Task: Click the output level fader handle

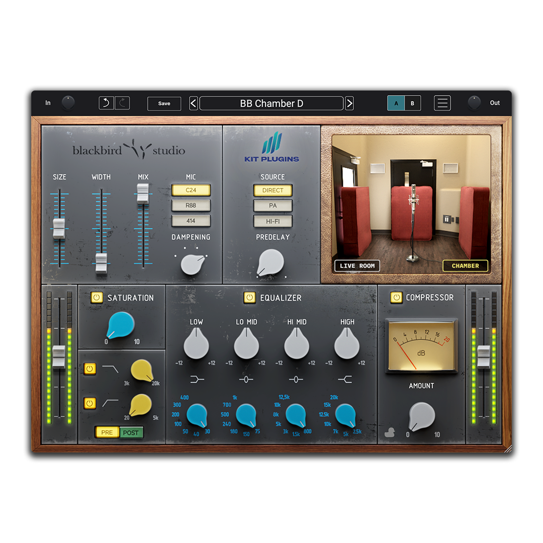Action: 484,356
